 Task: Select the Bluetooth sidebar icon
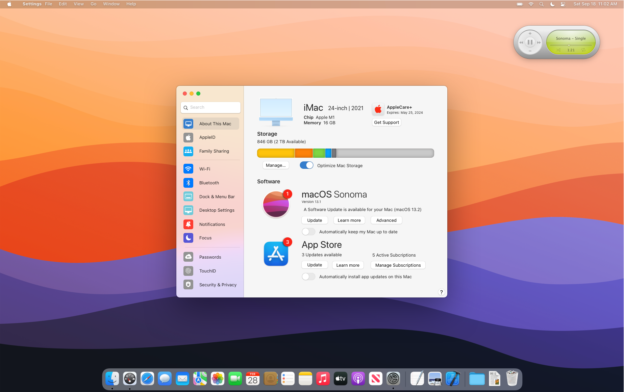click(x=188, y=183)
